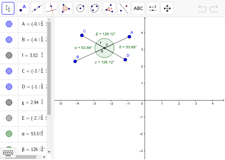Click the γ = 126.12° angle label
Screen dimensions: 225x160
[x=104, y=62]
